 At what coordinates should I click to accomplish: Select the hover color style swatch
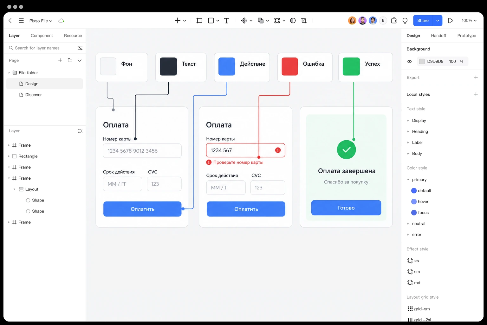414,202
